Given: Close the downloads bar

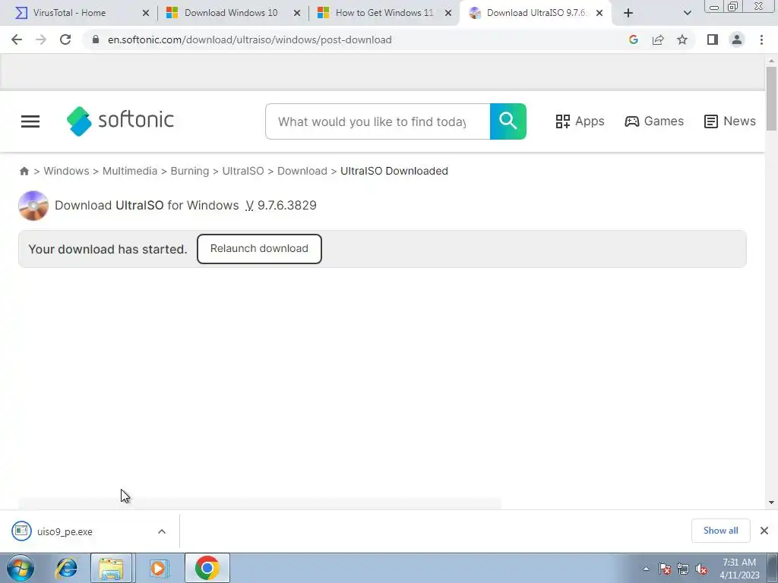Looking at the screenshot, I should coord(764,531).
